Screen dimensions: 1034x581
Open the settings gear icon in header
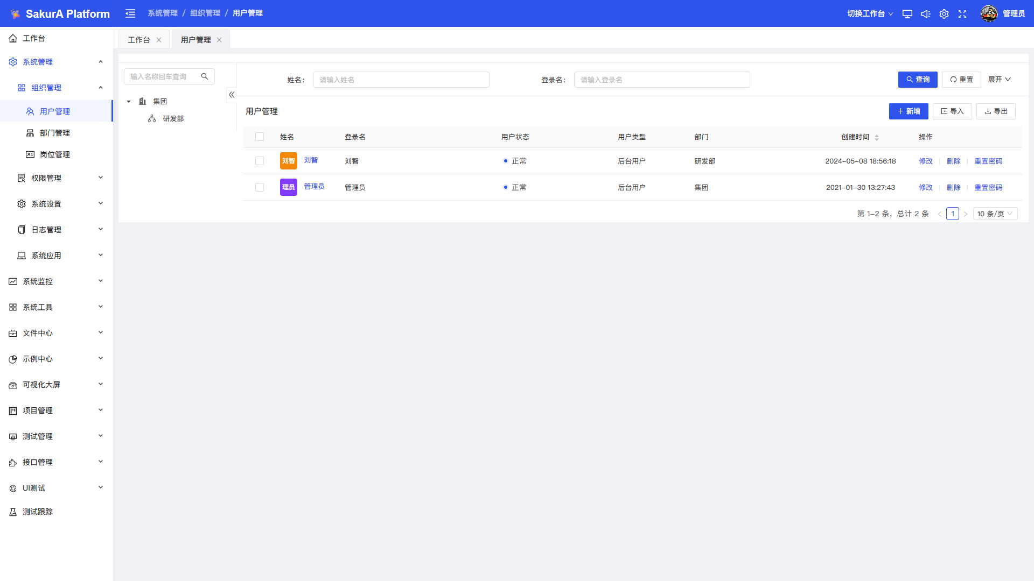[944, 14]
